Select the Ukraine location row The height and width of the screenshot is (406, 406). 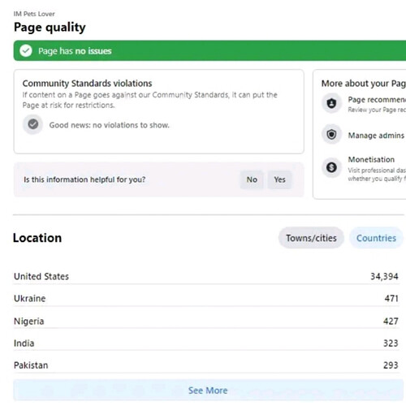(x=206, y=299)
